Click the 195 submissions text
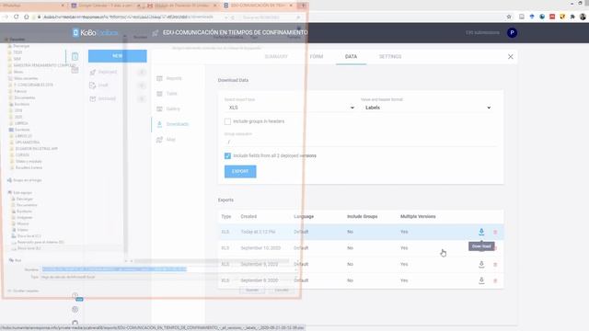 (482, 33)
